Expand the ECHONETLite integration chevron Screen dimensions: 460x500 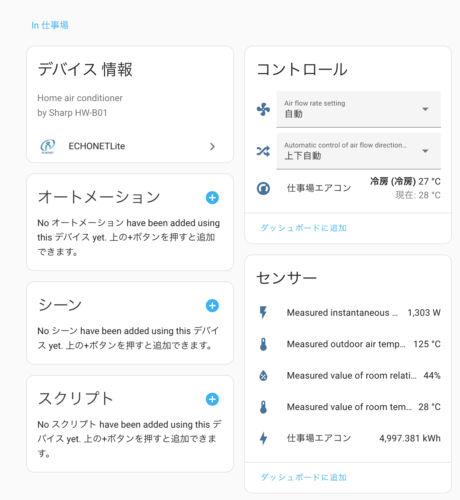(212, 147)
